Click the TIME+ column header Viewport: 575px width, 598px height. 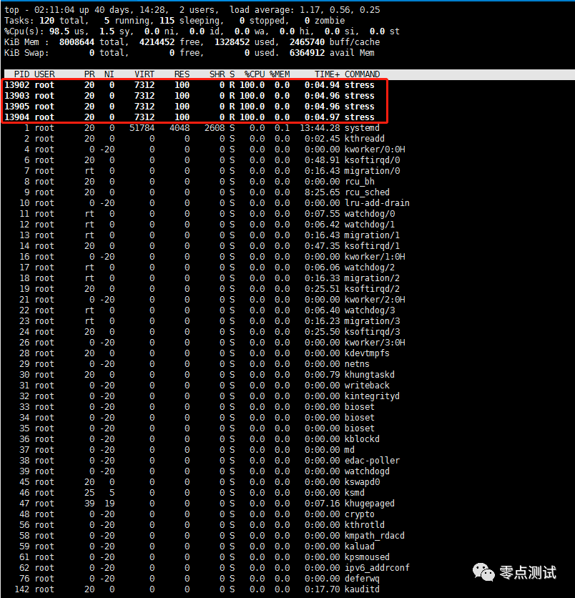[327, 74]
